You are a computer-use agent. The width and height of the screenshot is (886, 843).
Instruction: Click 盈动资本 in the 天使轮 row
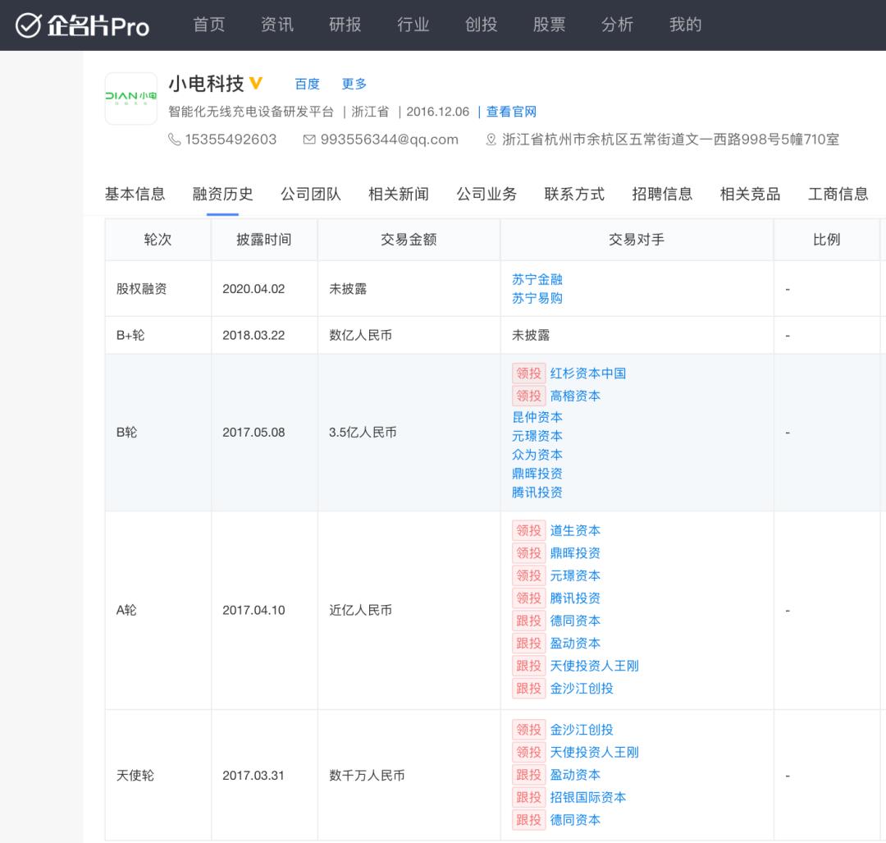click(x=575, y=775)
